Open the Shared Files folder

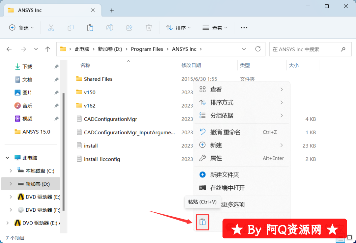click(x=98, y=79)
